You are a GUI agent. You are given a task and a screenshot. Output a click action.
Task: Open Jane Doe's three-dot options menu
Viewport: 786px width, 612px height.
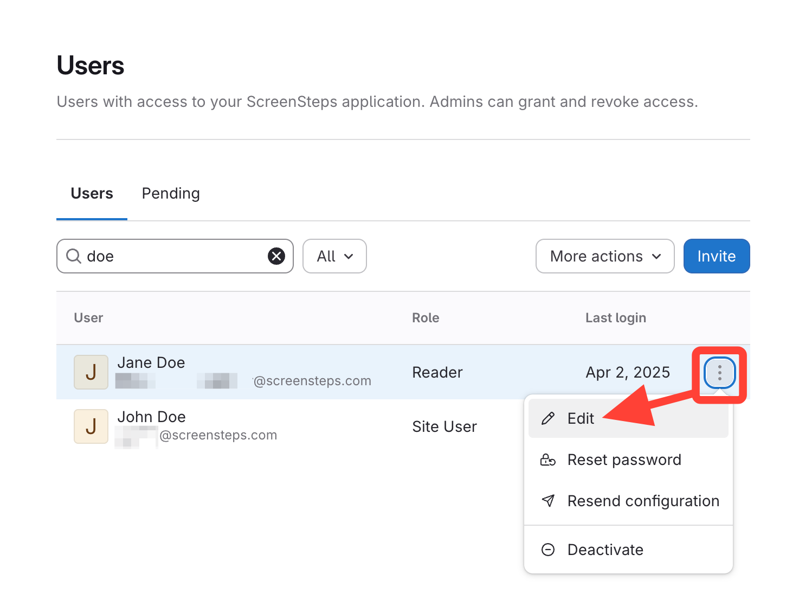pos(719,373)
